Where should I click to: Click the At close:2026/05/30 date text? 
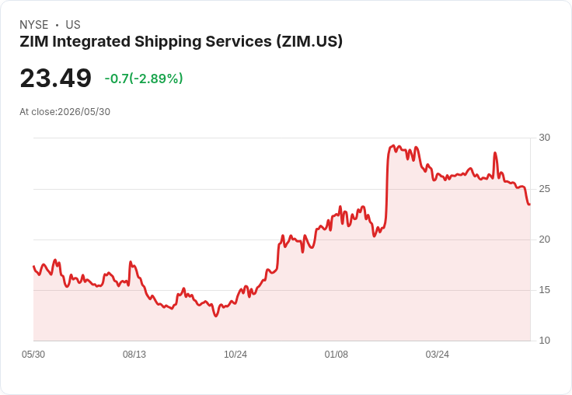point(65,112)
